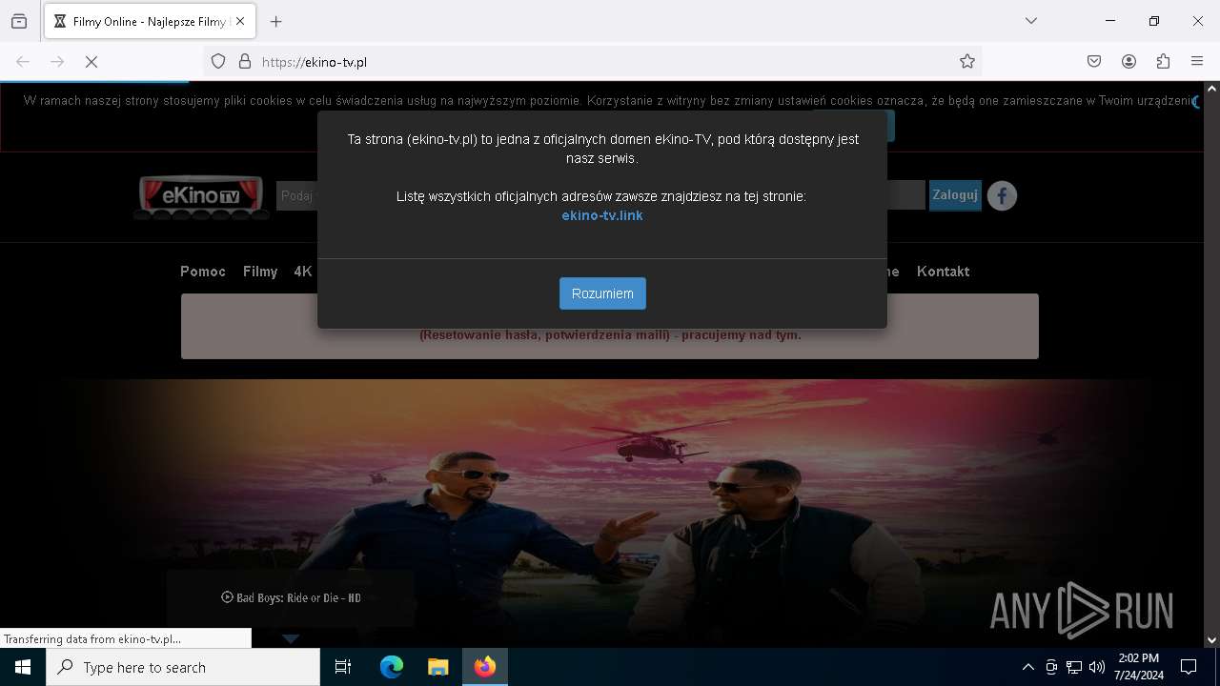Open the tracking protection shield icon
Viewport: 1220px width, 686px height.
(x=218, y=62)
